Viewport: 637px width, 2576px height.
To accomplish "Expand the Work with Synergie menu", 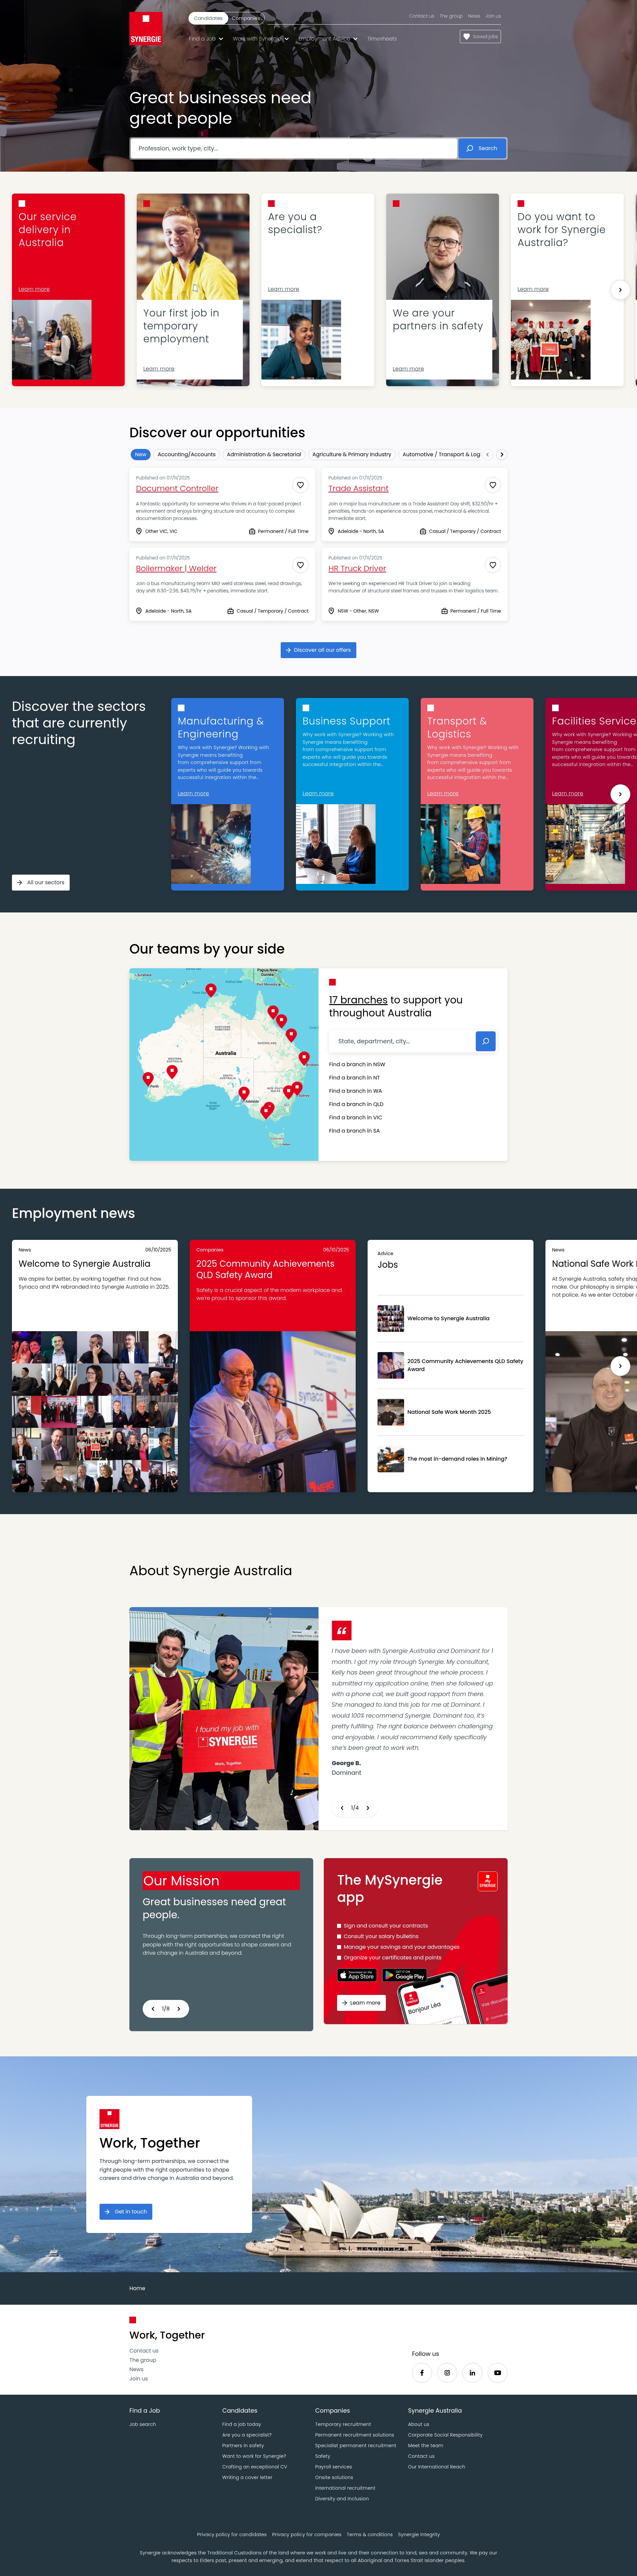I will pyautogui.click(x=260, y=39).
